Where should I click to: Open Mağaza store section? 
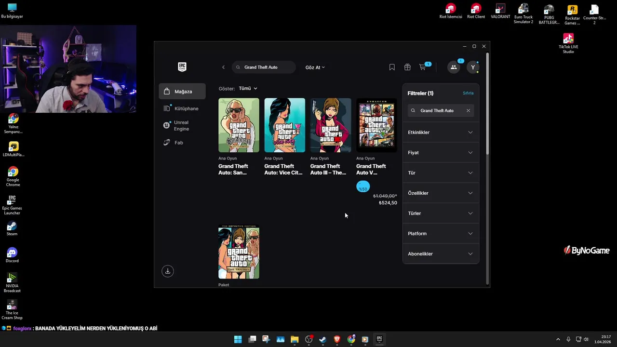click(182, 92)
